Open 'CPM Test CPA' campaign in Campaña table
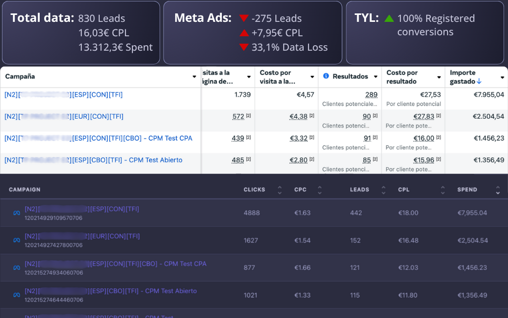 pyautogui.click(x=98, y=138)
